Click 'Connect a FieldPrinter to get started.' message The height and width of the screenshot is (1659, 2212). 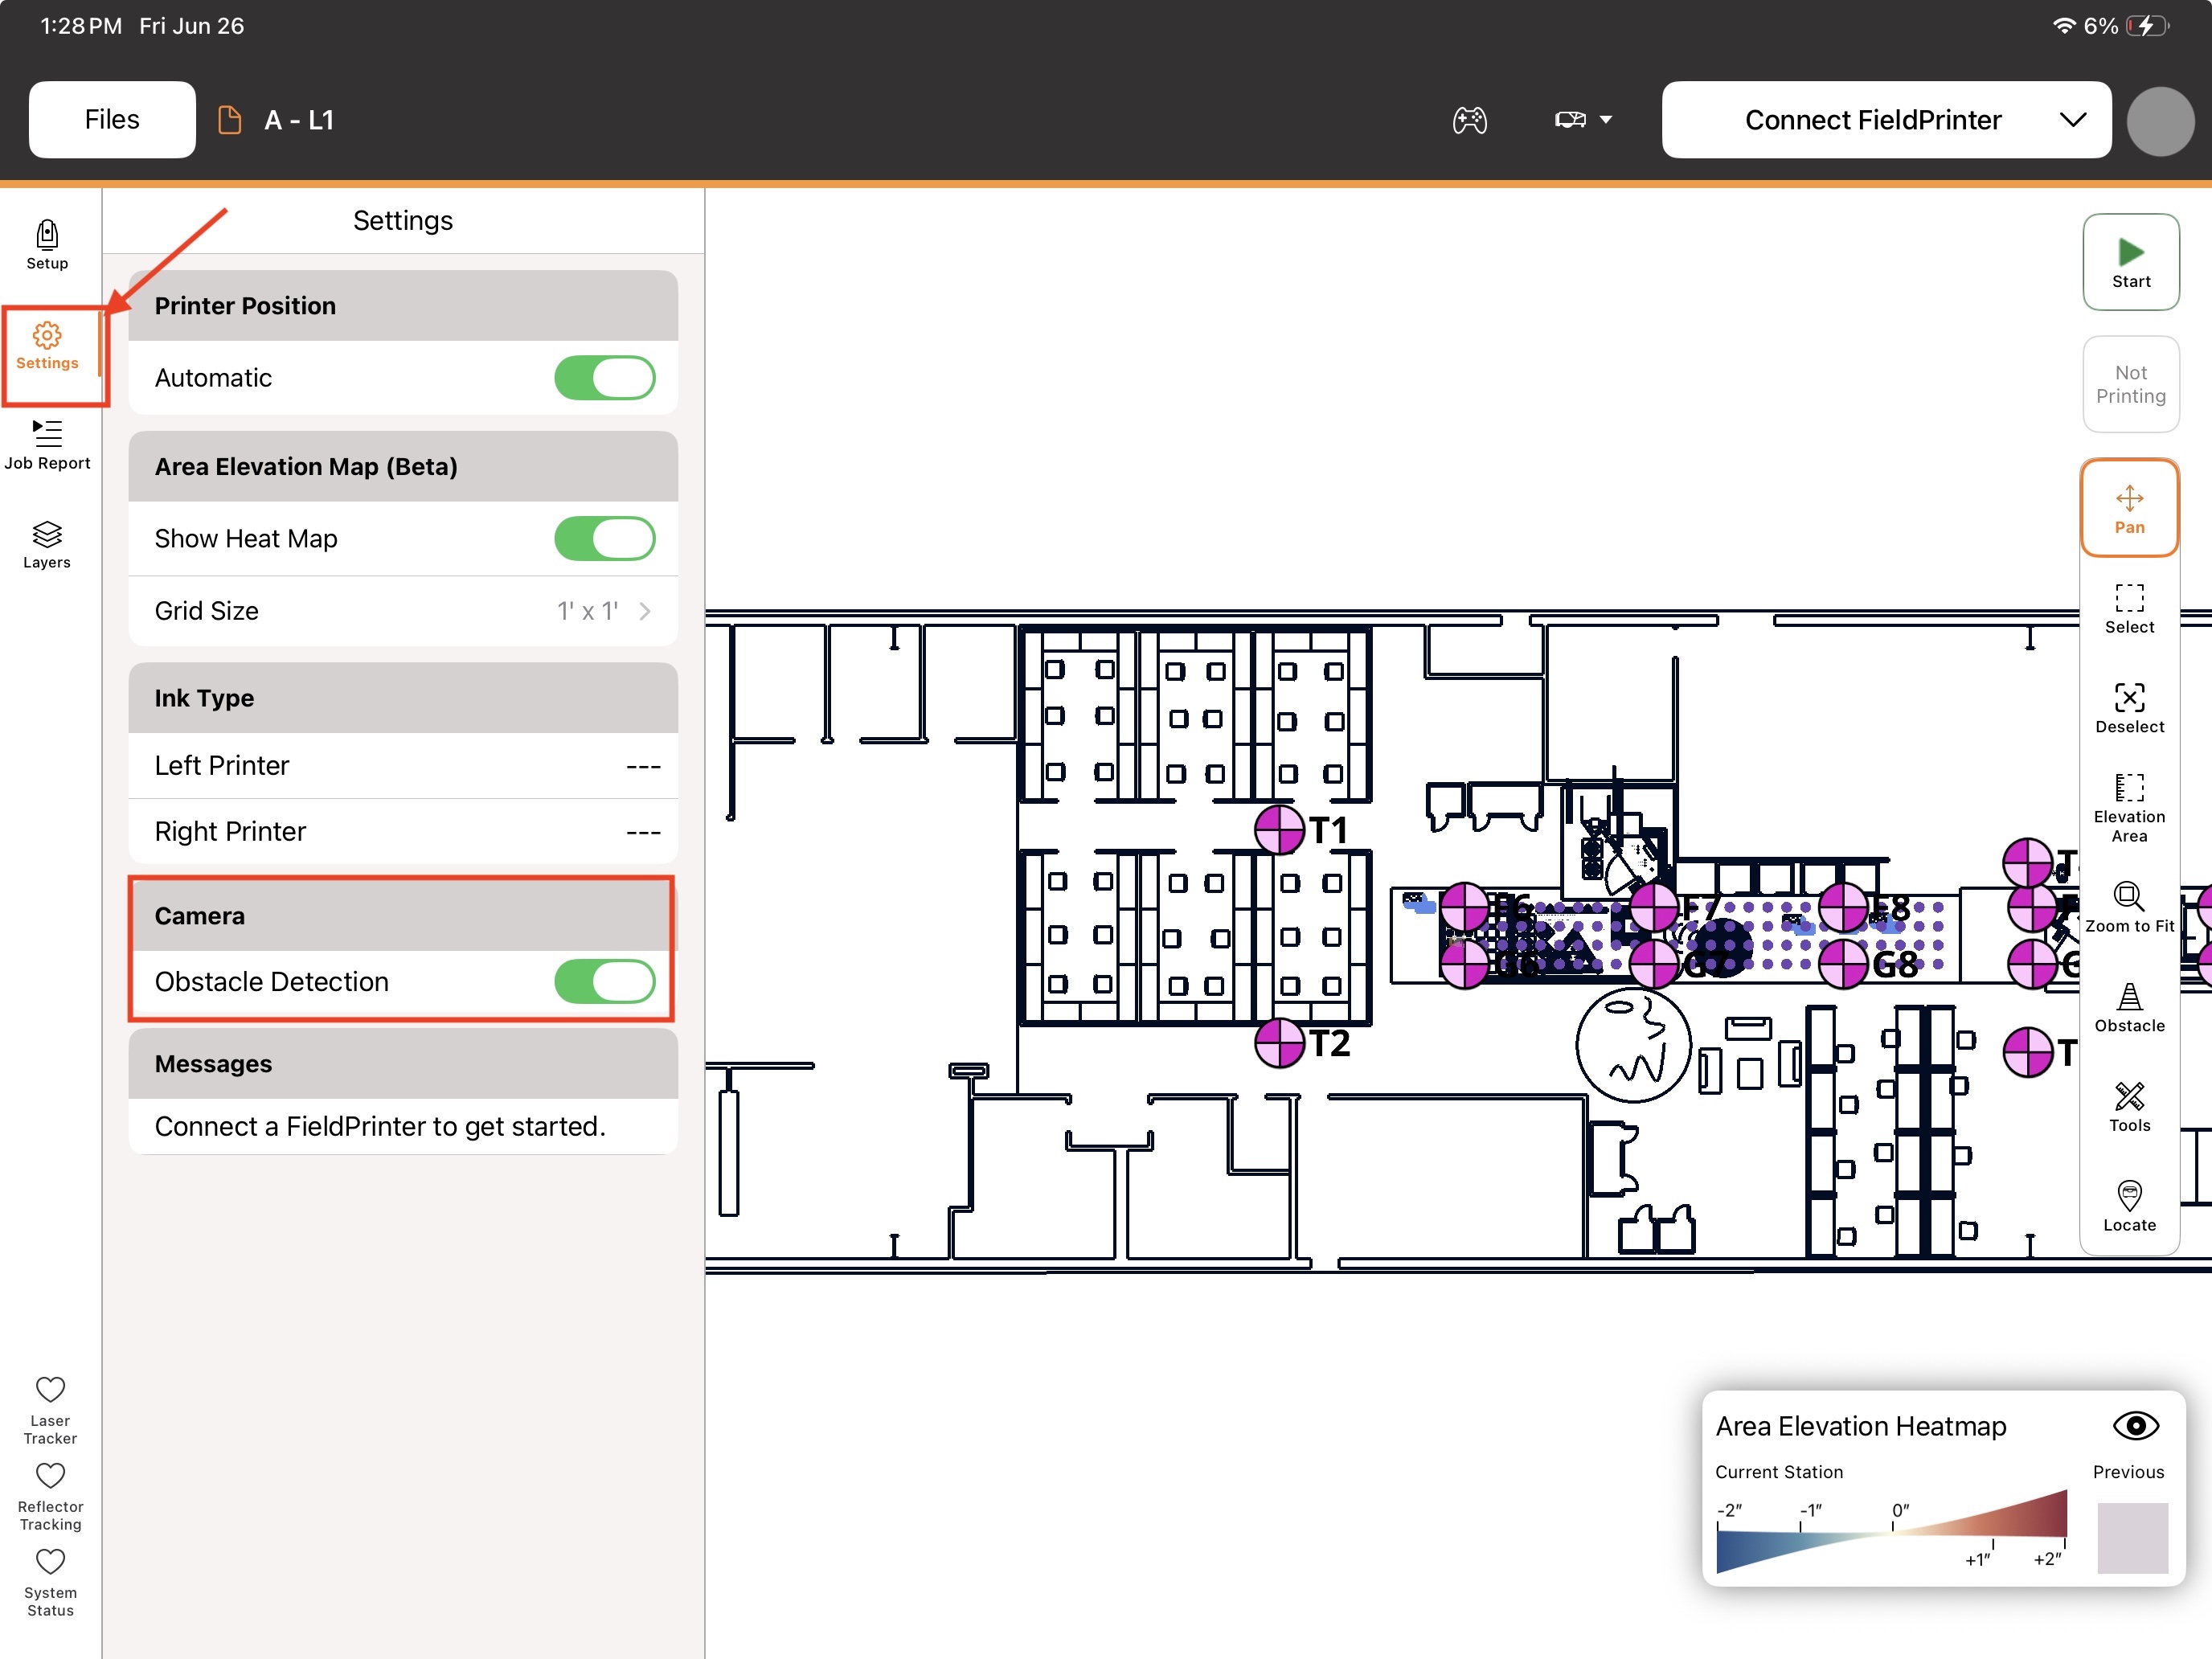380,1127
